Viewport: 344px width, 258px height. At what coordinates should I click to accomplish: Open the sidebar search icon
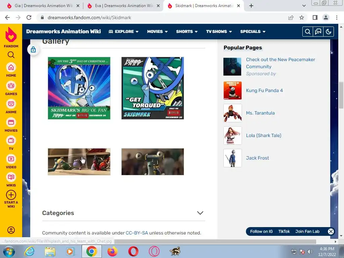click(x=11, y=55)
